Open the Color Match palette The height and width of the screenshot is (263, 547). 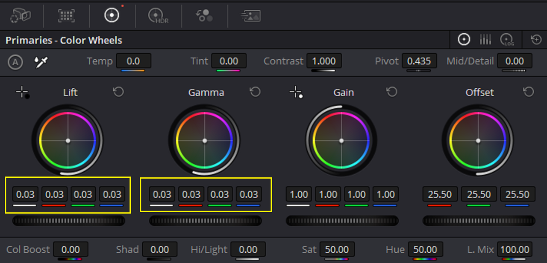tap(66, 16)
